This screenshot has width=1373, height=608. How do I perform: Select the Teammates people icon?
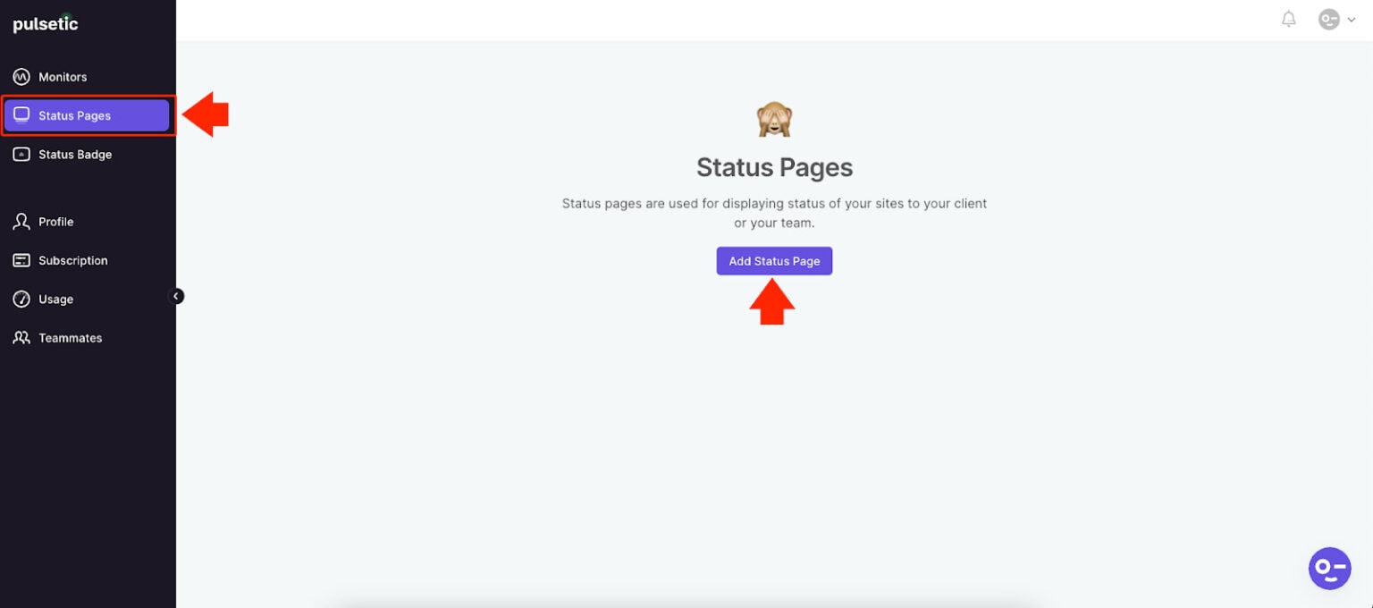coord(21,337)
